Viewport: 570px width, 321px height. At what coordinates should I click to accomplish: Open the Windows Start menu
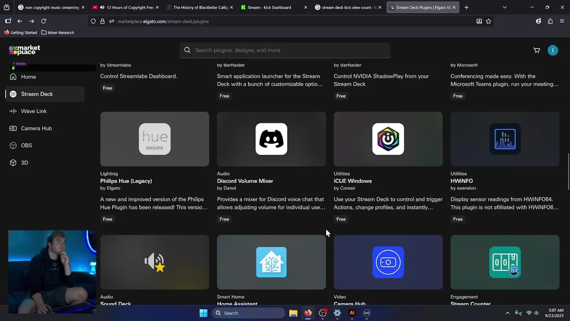pyautogui.click(x=204, y=313)
